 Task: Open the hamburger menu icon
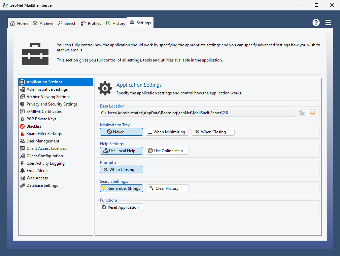click(x=328, y=23)
